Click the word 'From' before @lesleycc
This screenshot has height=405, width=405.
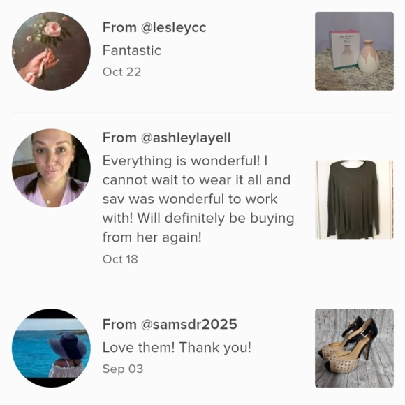click(x=119, y=28)
